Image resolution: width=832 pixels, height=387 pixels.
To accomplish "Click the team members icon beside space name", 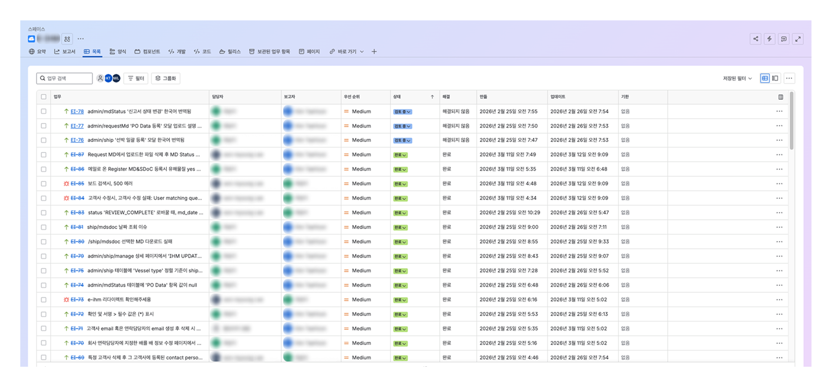I will pos(67,39).
